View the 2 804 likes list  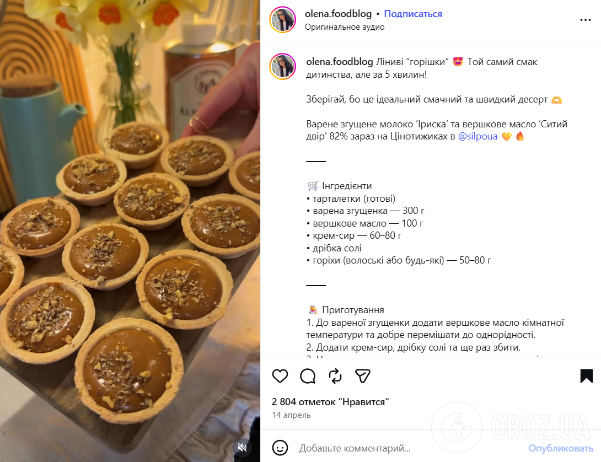(x=330, y=402)
